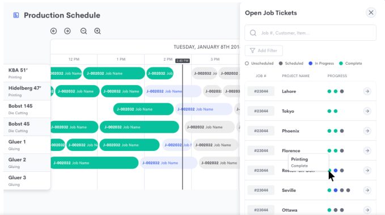Zoom in the schedule timeline
Screen dimensions: 385x215
click(x=98, y=31)
